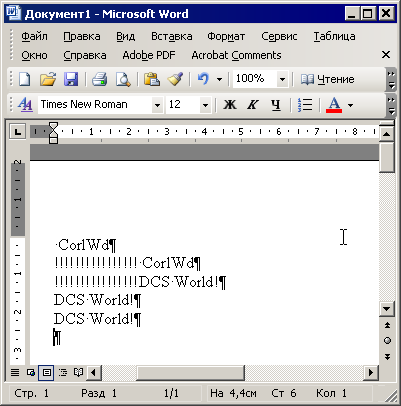The image size is (401, 406).
Task: Toggle underline Ч formatting
Action: [276, 105]
